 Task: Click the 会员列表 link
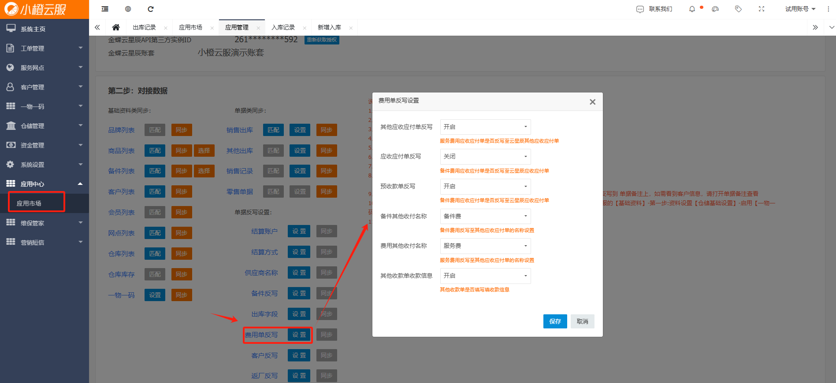[121, 212]
